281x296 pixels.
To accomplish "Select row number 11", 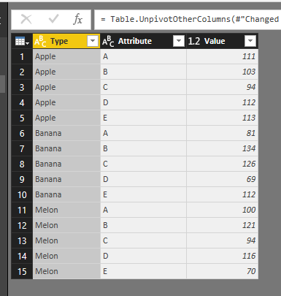I will pyautogui.click(x=22, y=210).
